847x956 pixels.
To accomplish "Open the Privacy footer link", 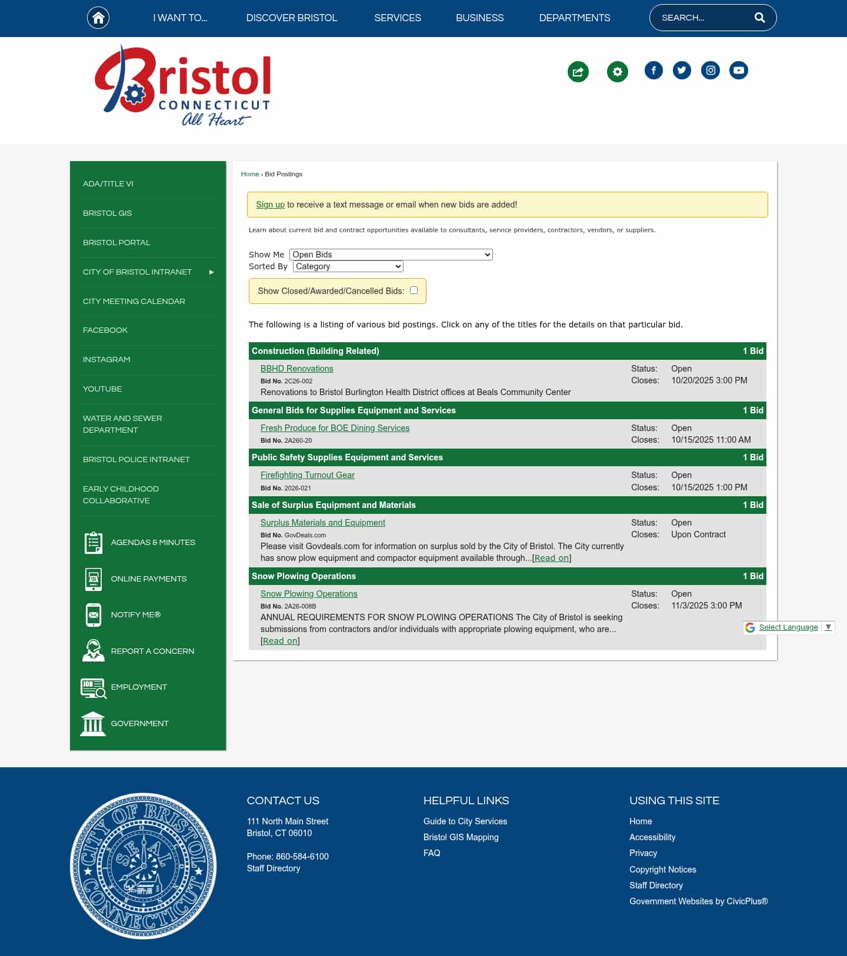I will (643, 853).
